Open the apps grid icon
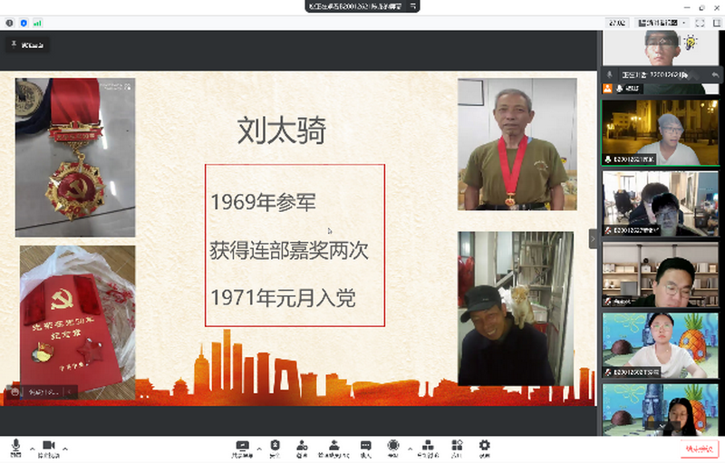This screenshot has height=463, width=725. (x=457, y=446)
